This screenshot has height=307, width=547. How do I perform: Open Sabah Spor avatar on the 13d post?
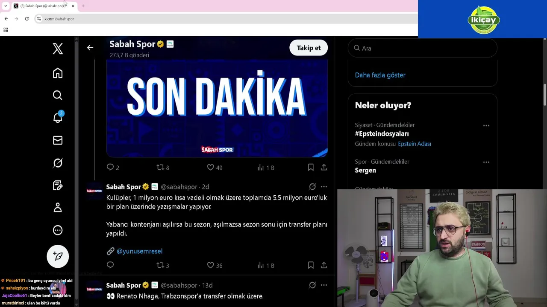tap(94, 289)
